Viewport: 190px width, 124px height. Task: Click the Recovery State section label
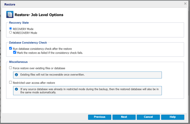tap(19, 23)
